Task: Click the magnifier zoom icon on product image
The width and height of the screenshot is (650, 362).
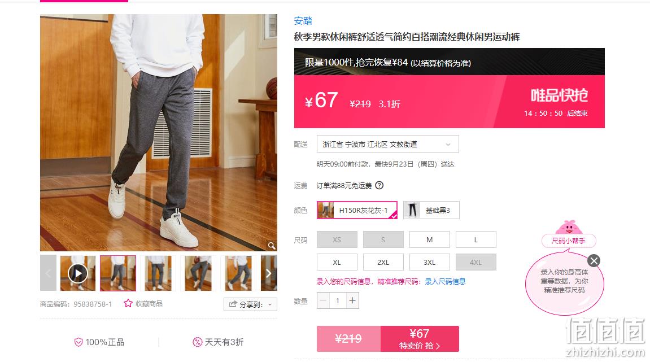Action: pos(272,246)
